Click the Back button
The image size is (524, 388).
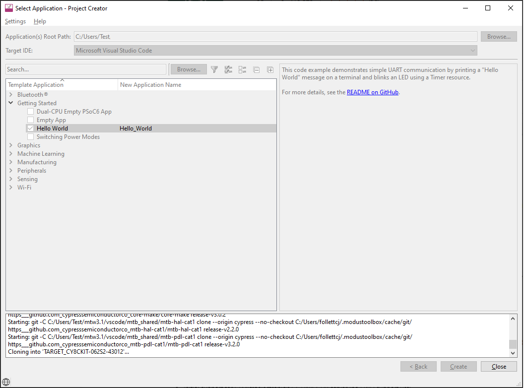tap(418, 367)
